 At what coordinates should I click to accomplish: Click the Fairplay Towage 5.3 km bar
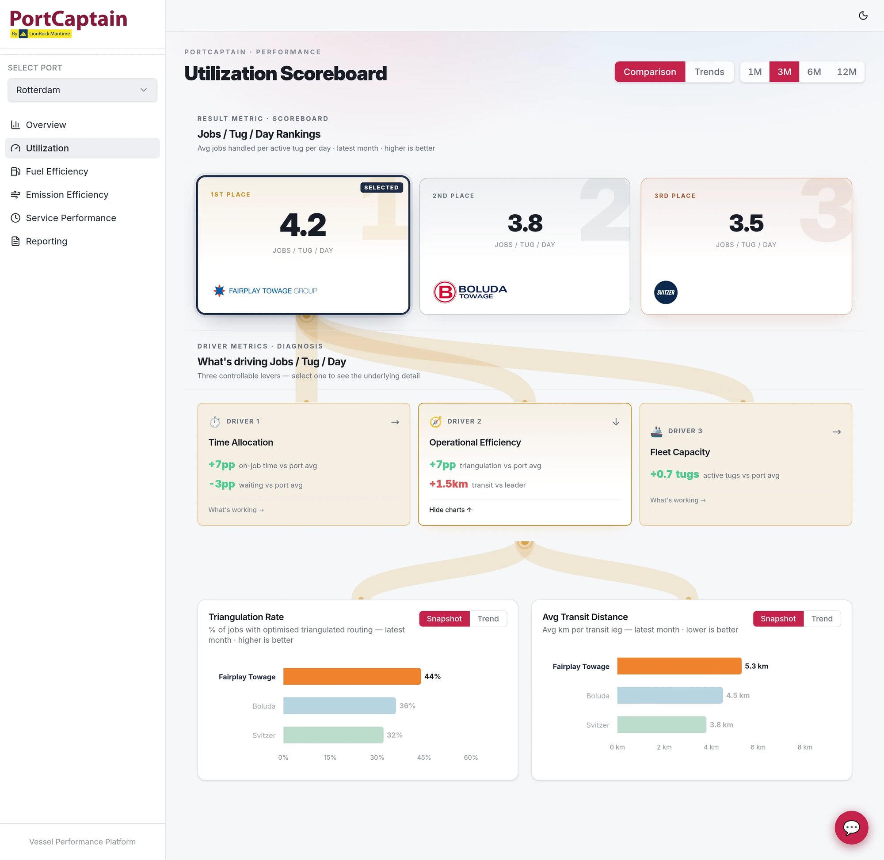[679, 666]
